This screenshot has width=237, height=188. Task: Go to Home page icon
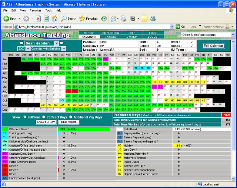pos(54,19)
